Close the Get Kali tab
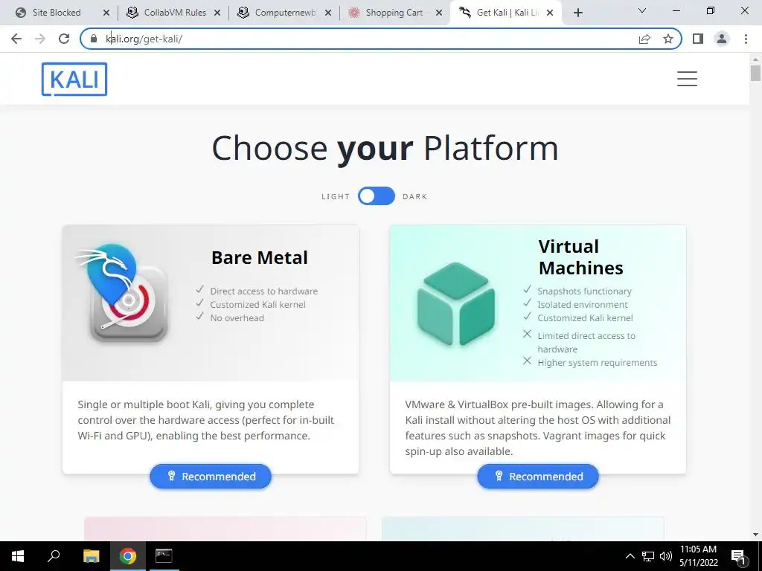 (x=550, y=13)
